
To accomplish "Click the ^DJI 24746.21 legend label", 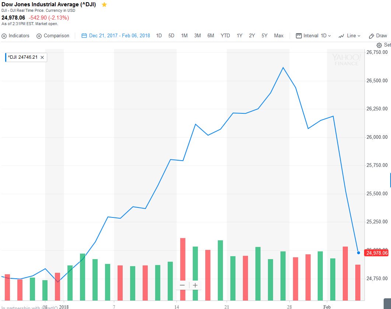I will [x=23, y=57].
